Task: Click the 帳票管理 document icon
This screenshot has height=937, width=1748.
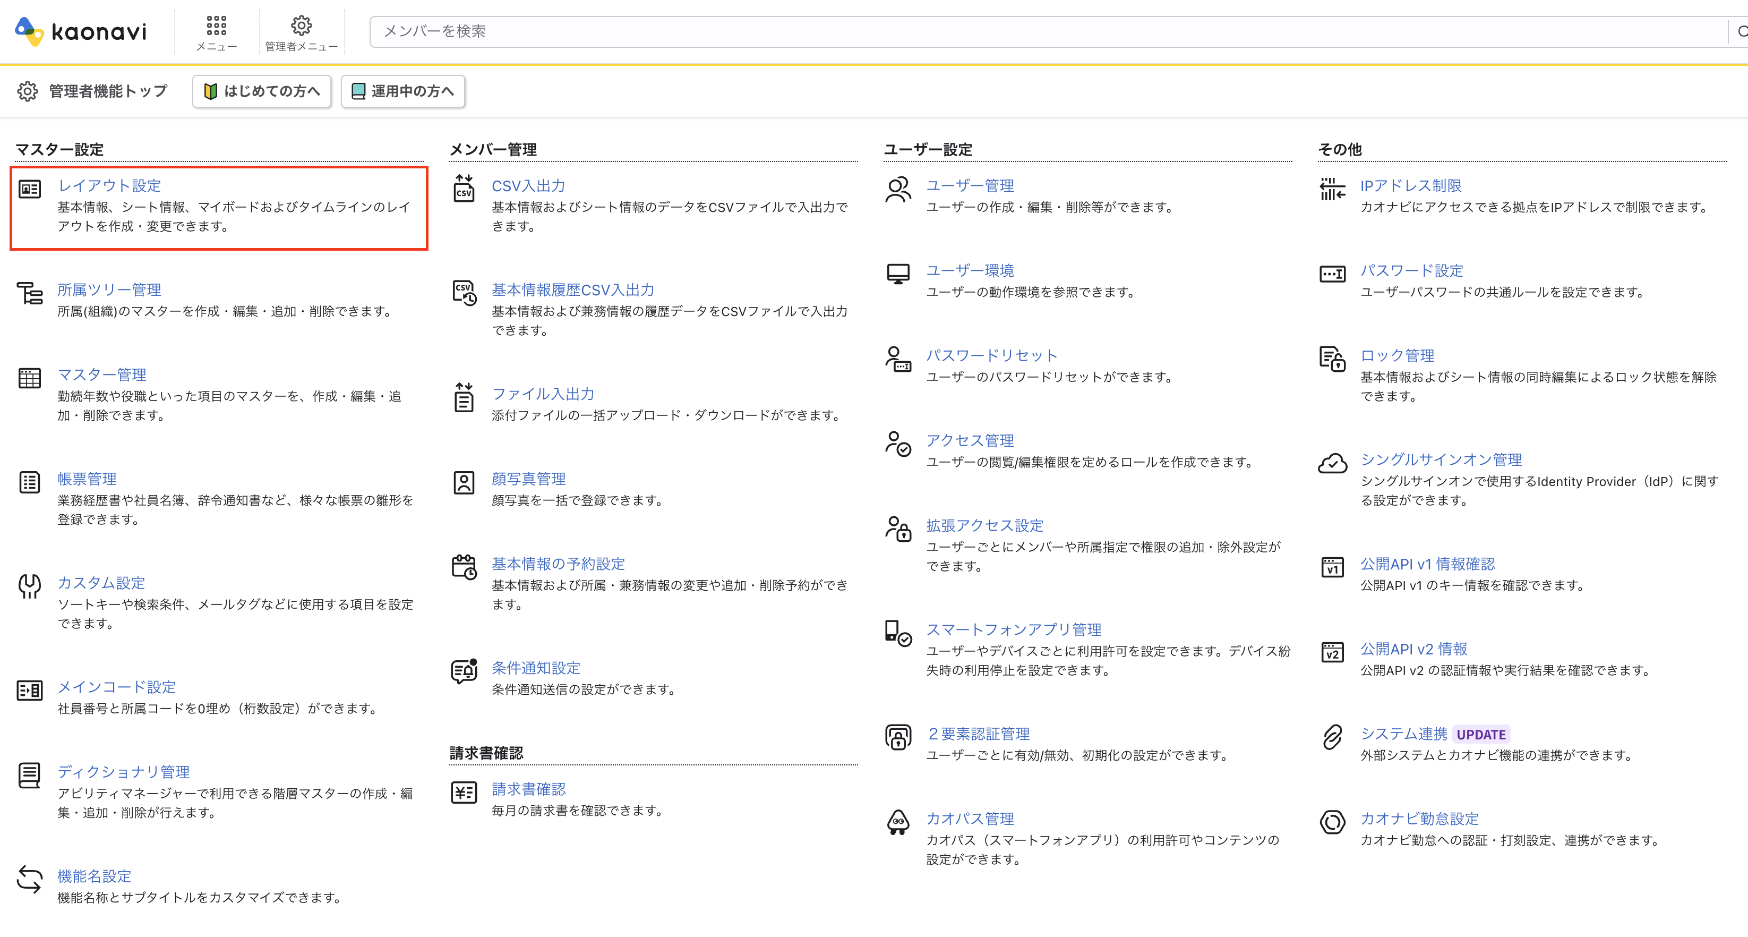Action: click(29, 482)
